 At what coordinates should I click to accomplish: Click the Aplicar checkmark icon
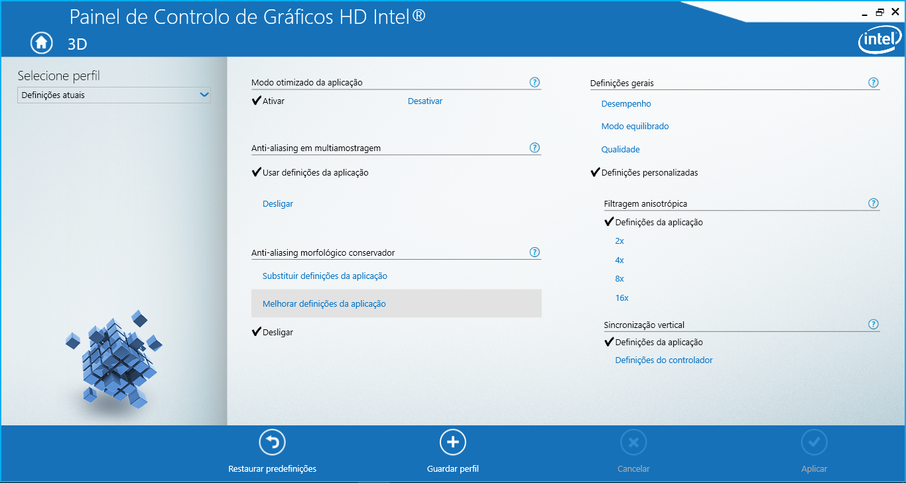pyautogui.click(x=814, y=443)
